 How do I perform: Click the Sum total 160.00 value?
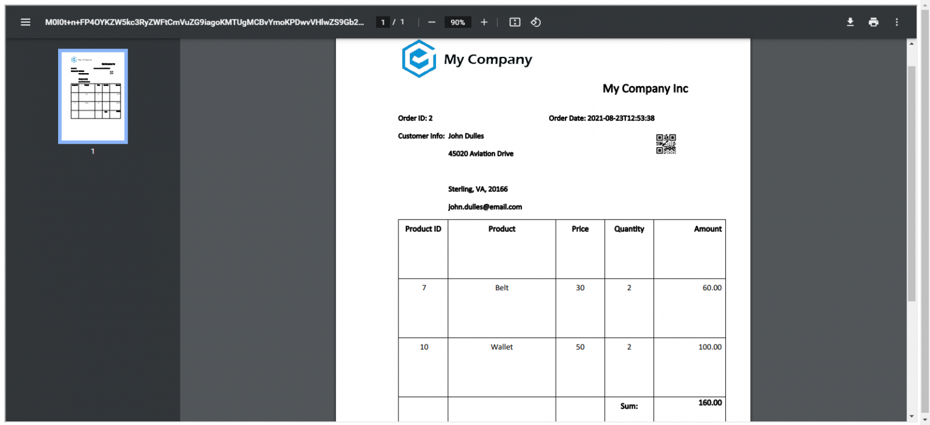710,403
